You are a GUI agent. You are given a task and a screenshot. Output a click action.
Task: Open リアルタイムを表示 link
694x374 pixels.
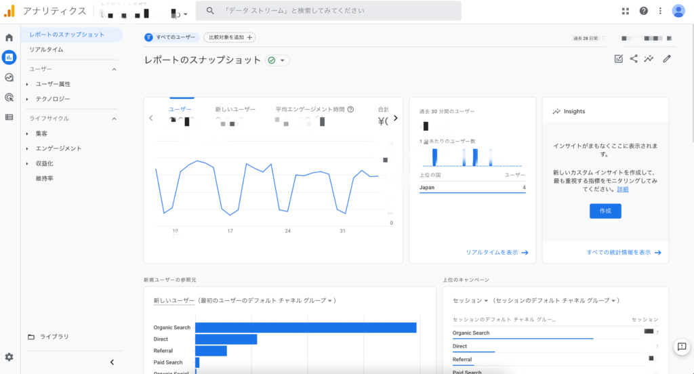497,252
